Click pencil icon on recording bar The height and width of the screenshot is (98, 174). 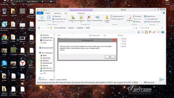click(x=42, y=2)
